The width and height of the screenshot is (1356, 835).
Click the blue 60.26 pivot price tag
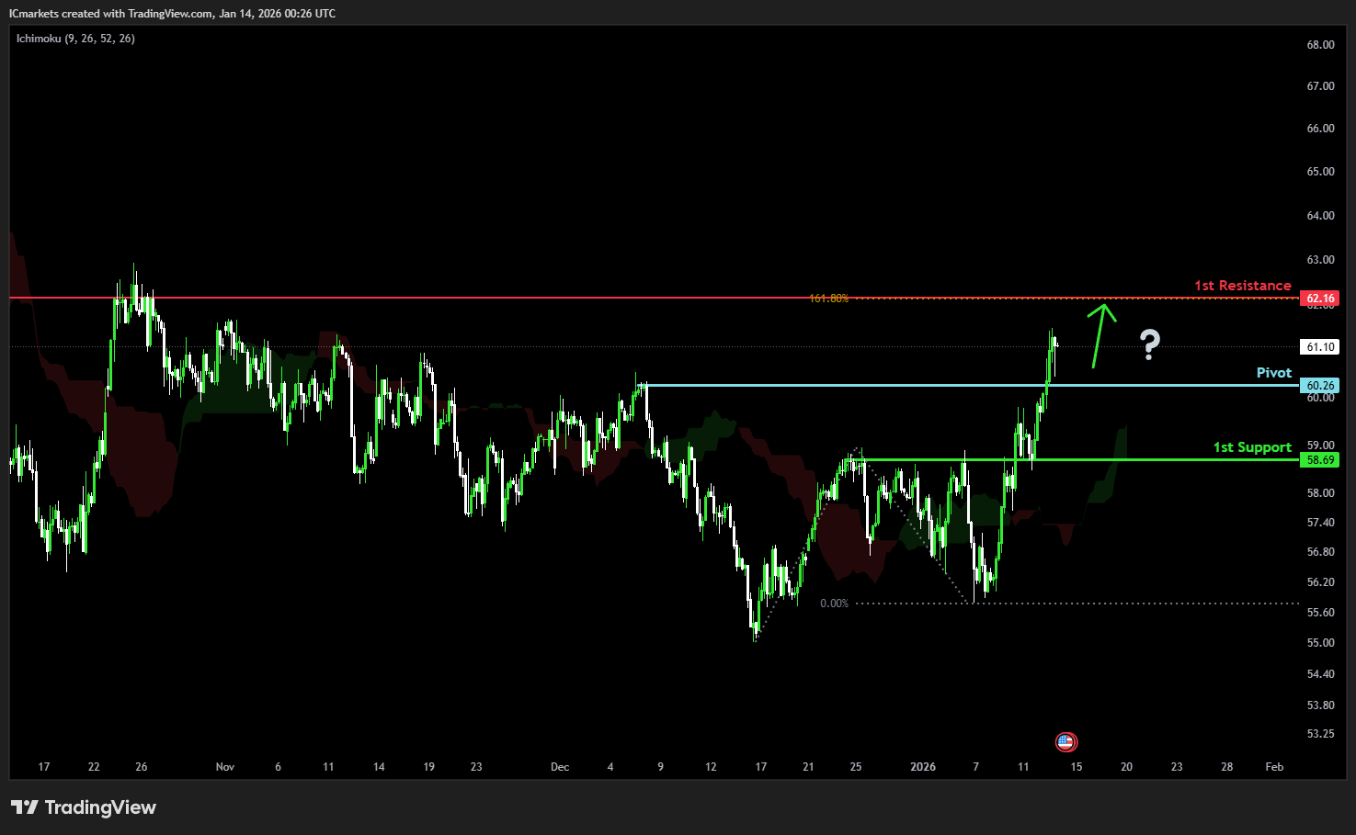(1320, 386)
